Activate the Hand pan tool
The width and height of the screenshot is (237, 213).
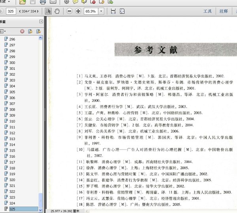pyautogui.click(x=57, y=11)
